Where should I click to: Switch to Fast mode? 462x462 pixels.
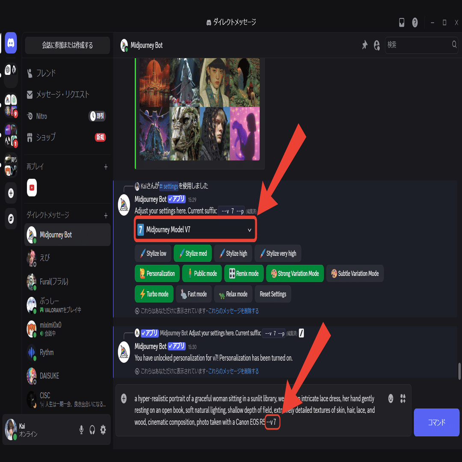click(x=194, y=294)
